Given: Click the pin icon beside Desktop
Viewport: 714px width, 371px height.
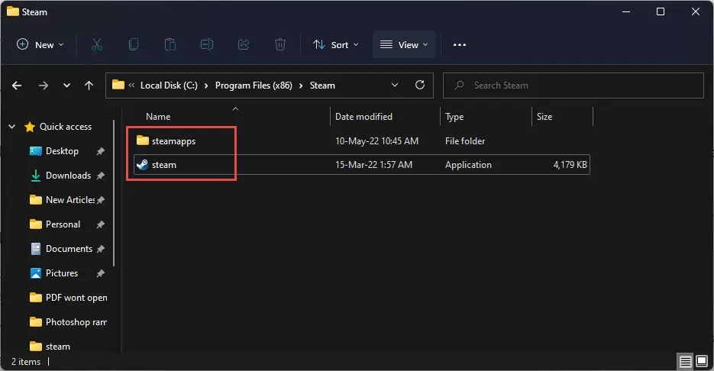Looking at the screenshot, I should pos(101,151).
